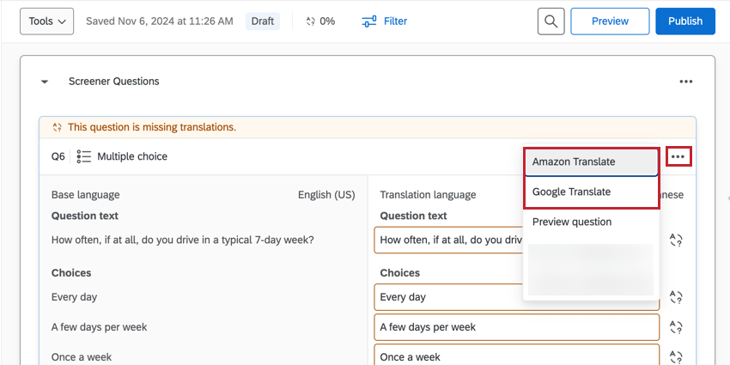Click translate icon beside Every day field
The width and height of the screenshot is (730, 365).
(x=675, y=297)
